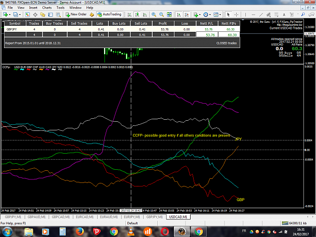Open the File menu

(x=10, y=8)
